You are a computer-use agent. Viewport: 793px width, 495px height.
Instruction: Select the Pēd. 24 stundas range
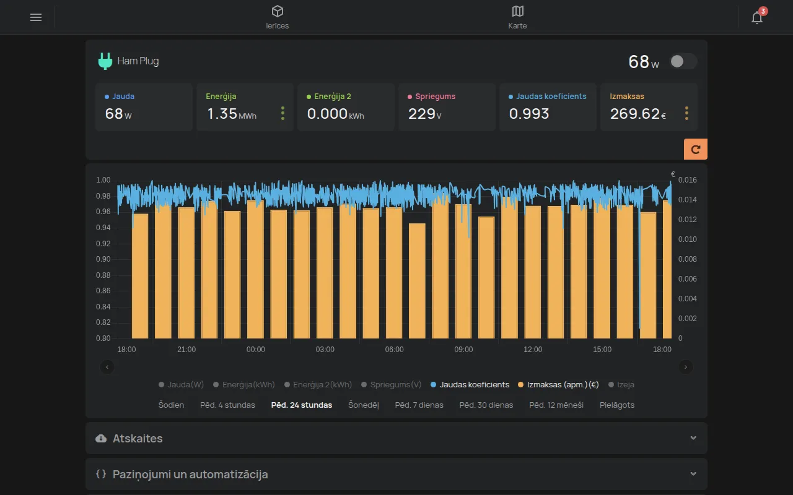[x=302, y=405]
